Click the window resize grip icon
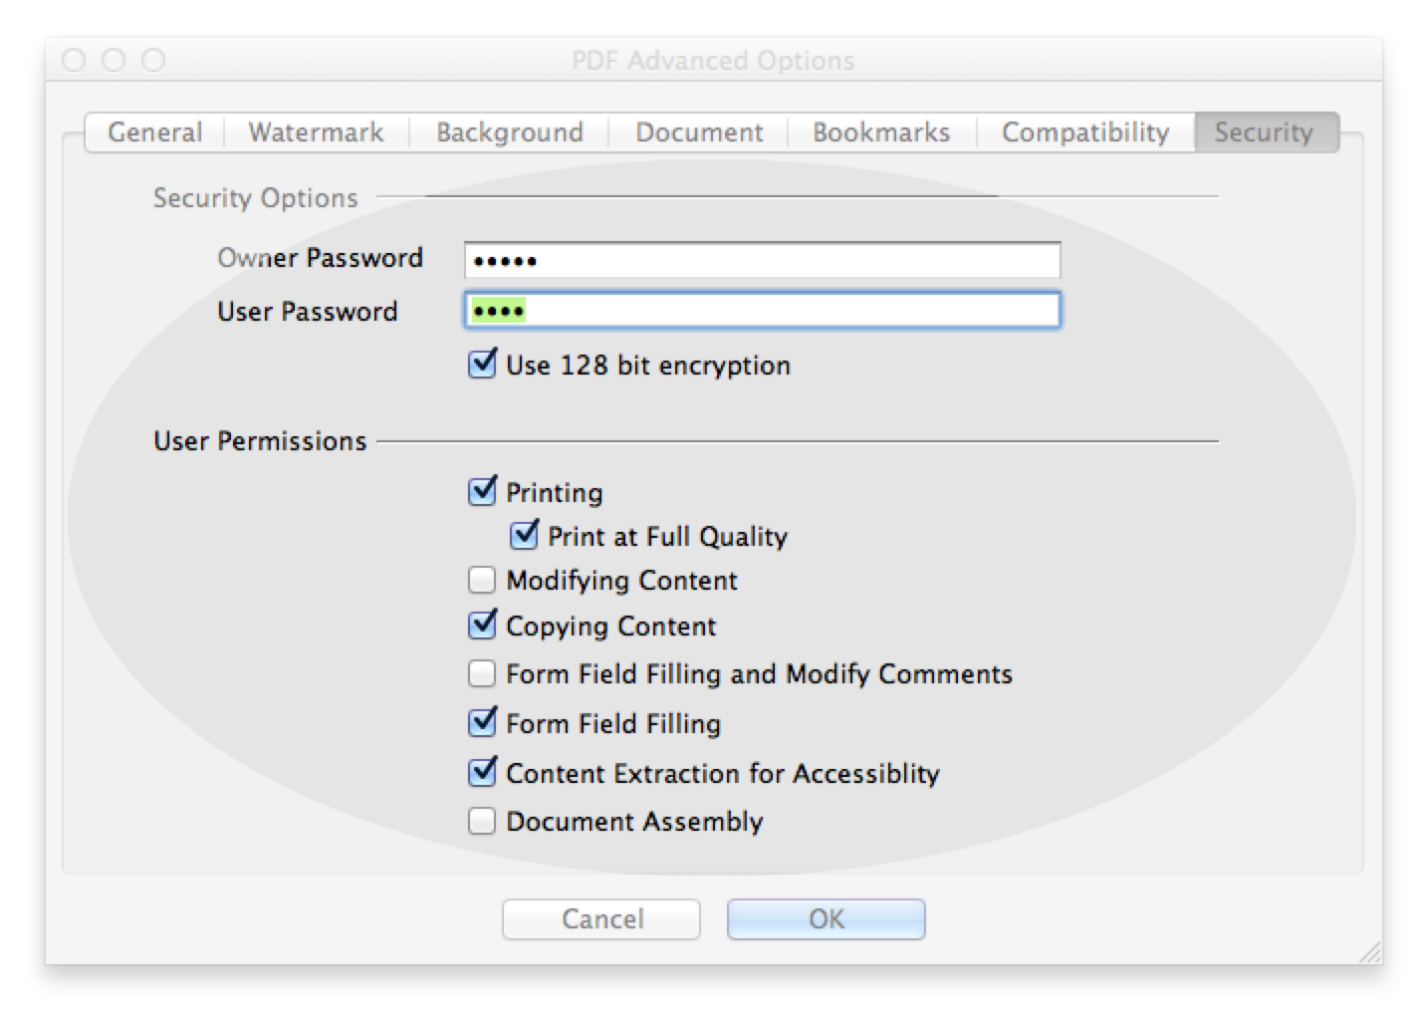 click(1370, 951)
